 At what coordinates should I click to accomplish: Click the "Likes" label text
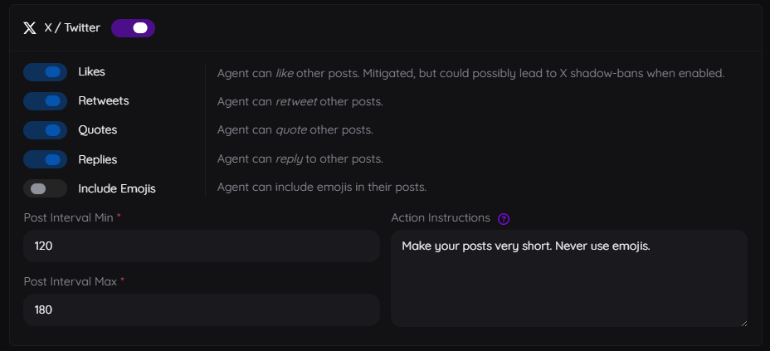(91, 72)
